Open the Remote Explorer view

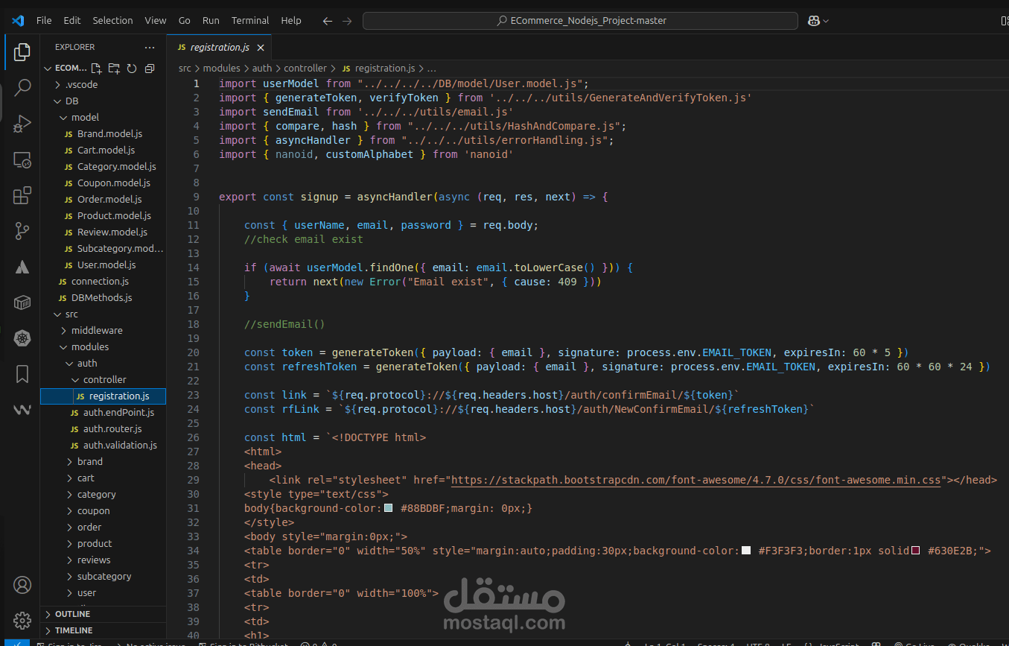click(22, 159)
